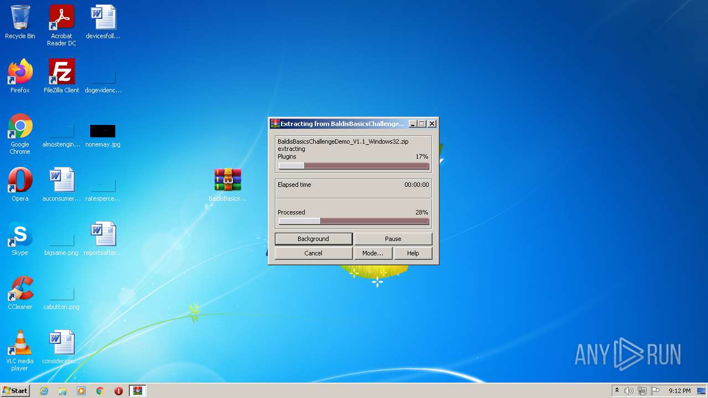
Task: Launch Chrome from the taskbar
Action: coord(100,391)
